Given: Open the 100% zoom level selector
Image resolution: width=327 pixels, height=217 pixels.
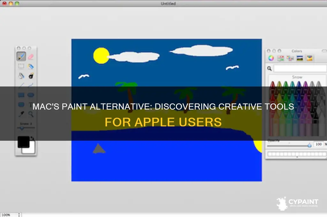Looking at the screenshot, I should tap(11, 215).
